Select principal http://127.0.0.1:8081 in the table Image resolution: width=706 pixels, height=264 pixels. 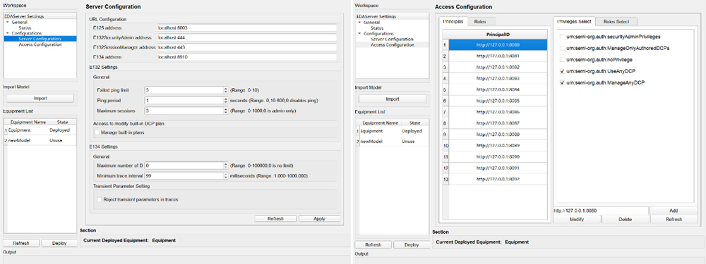tap(498, 56)
